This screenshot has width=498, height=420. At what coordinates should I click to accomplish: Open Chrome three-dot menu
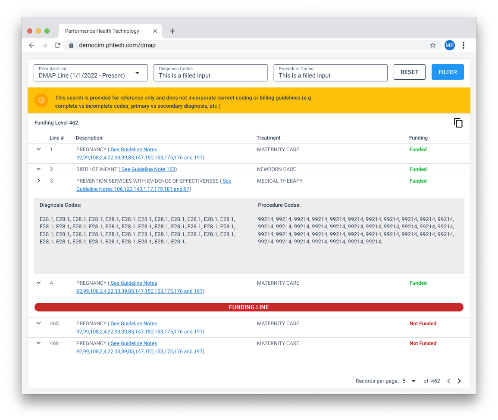464,45
